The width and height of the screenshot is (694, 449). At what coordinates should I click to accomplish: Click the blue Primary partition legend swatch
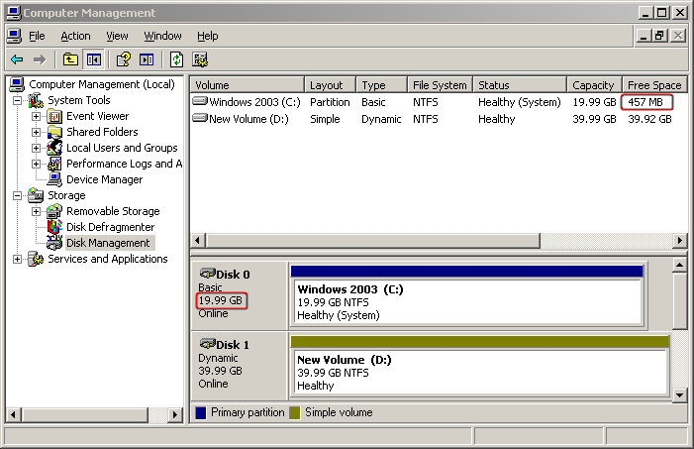coord(201,412)
